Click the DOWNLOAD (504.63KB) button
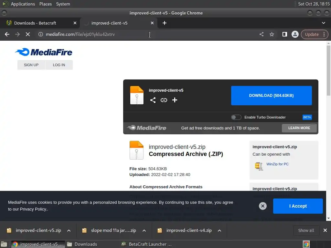The width and height of the screenshot is (331, 248). coord(272,96)
